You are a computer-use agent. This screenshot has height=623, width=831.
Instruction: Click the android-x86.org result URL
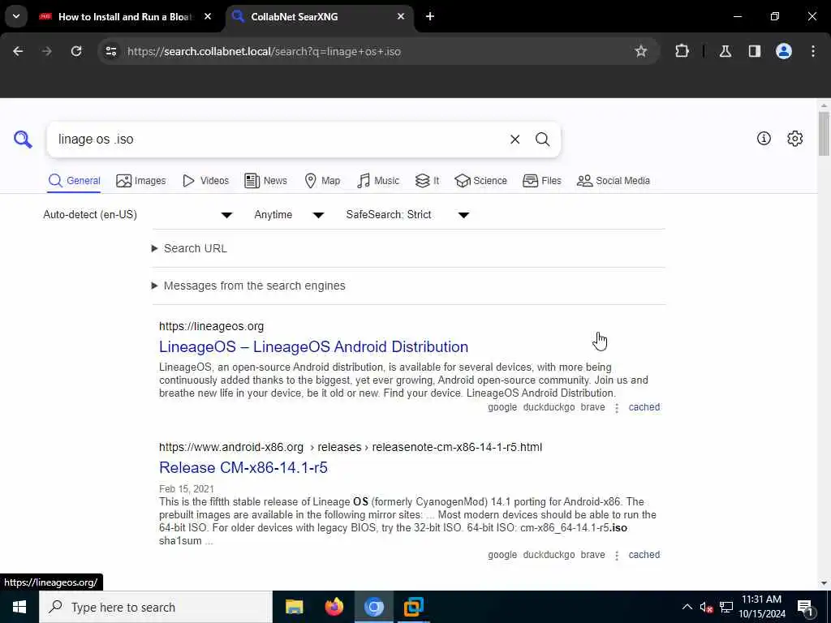point(351,447)
